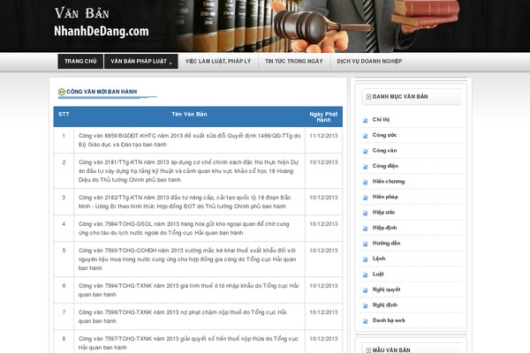Open the Hiệp ước category link
530x353 pixels.
point(383,212)
